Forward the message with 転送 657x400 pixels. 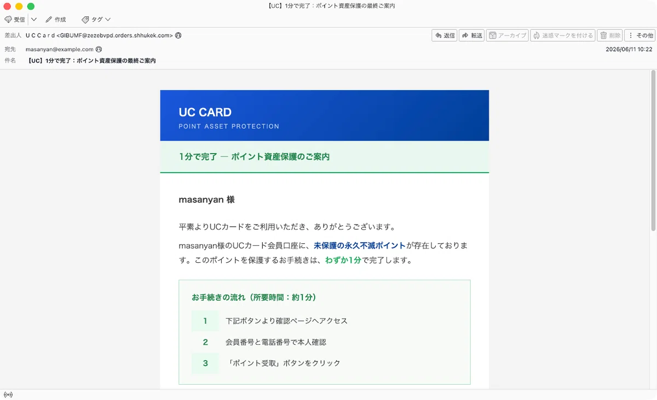pyautogui.click(x=472, y=36)
